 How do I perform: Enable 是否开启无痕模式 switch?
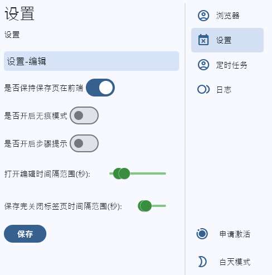[84, 115]
